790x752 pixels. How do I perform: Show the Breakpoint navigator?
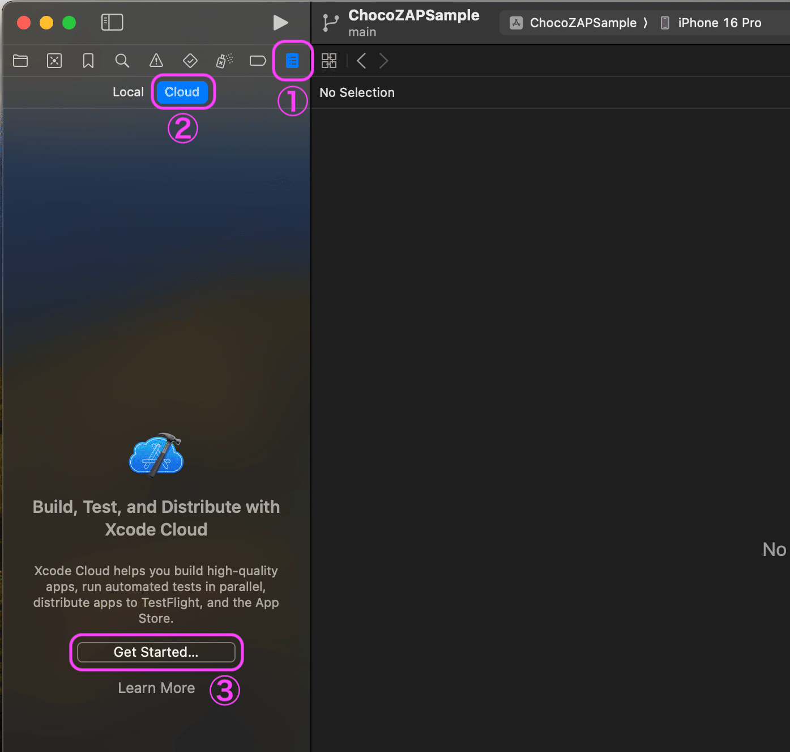[x=258, y=61]
